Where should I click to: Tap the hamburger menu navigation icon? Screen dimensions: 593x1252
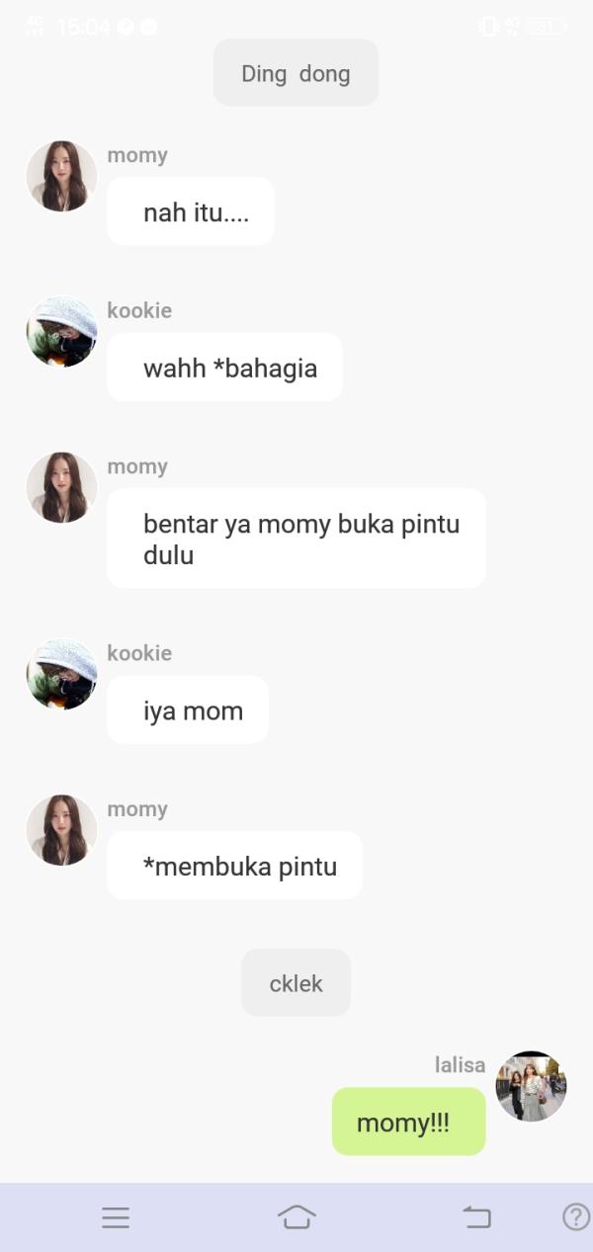[116, 1217]
